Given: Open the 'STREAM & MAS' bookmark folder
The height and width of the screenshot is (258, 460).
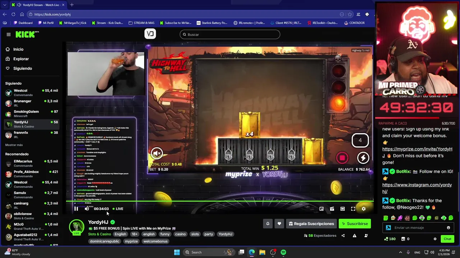Looking at the screenshot, I should pos(141,23).
